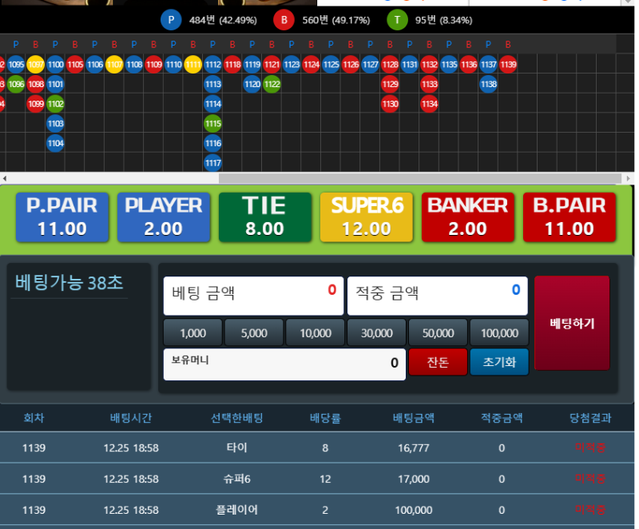Select round 1097 yellow circle
The height and width of the screenshot is (529, 639).
click(x=35, y=65)
